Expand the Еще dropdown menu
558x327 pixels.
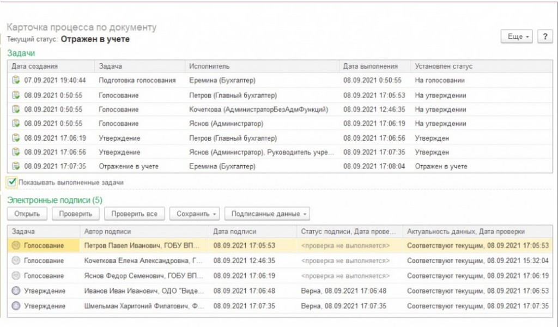click(x=518, y=37)
